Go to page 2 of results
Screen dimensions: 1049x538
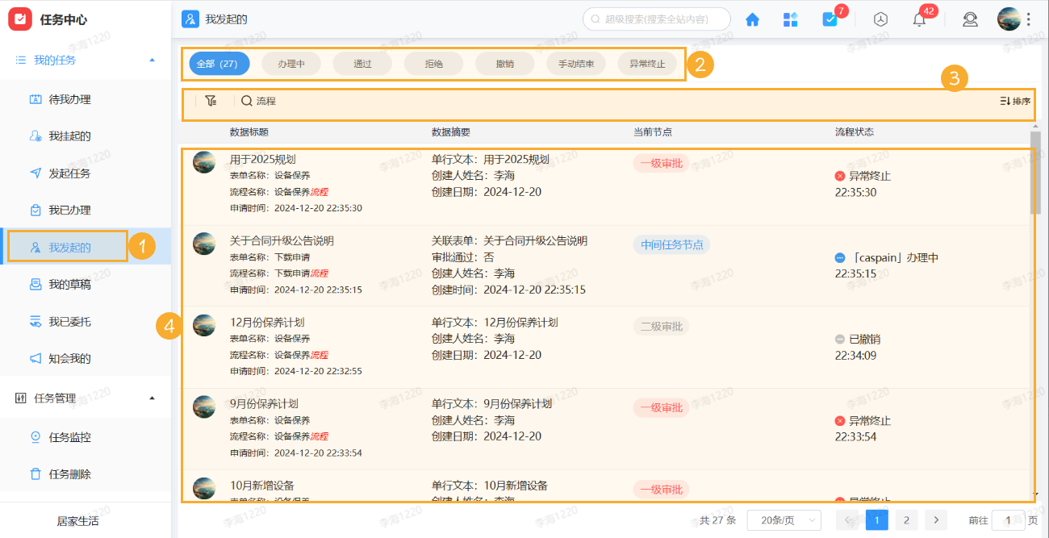click(x=906, y=520)
